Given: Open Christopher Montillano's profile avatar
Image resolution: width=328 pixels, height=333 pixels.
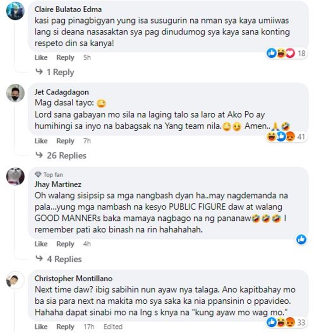Looking at the screenshot, I should pos(15,280).
